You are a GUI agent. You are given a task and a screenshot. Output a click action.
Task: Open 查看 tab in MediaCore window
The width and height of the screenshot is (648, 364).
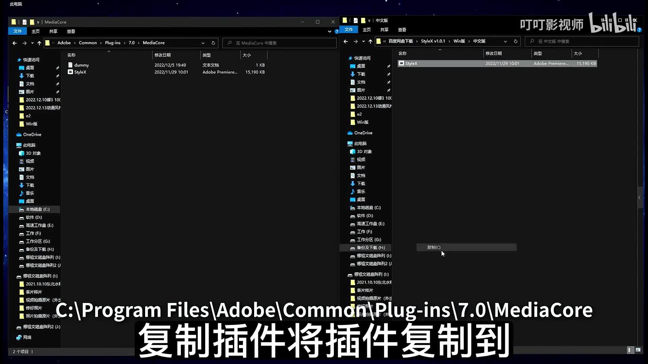71,31
